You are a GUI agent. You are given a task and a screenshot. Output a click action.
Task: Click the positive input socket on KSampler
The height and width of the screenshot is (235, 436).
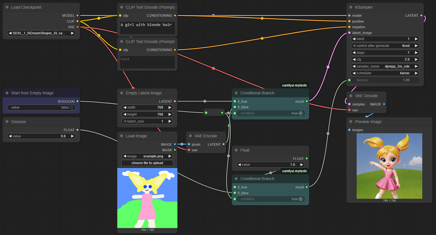349,21
